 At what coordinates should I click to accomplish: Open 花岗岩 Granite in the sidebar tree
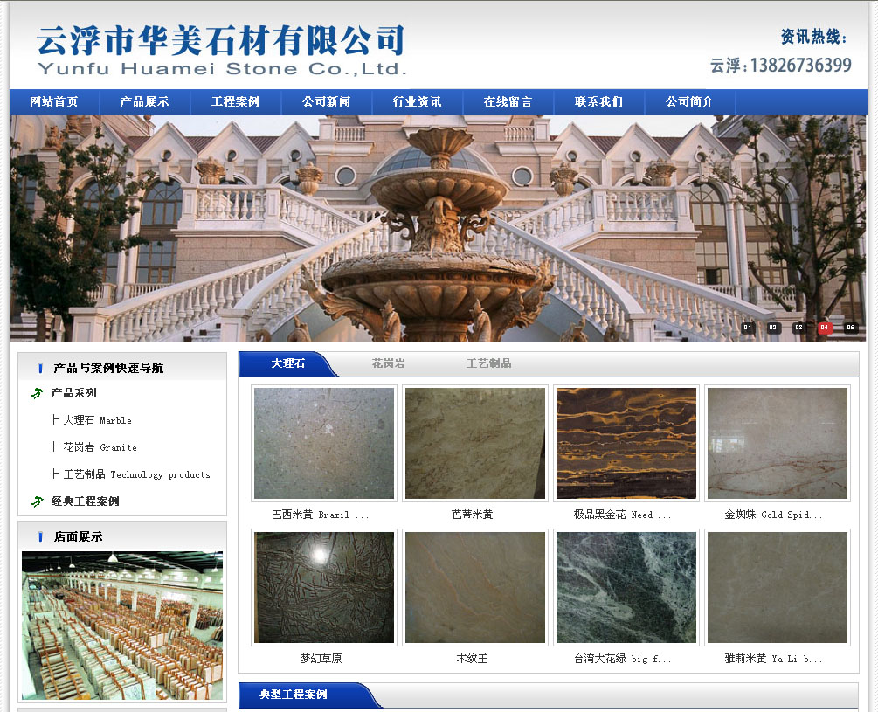point(99,448)
